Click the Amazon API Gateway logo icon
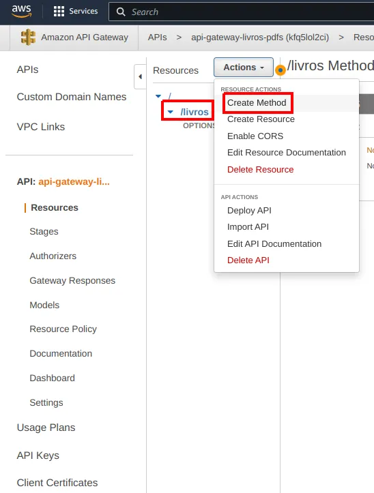374x493 pixels. coord(28,37)
